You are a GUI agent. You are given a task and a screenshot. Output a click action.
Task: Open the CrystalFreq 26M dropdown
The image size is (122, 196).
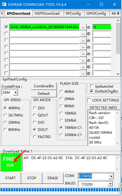(15, 93)
